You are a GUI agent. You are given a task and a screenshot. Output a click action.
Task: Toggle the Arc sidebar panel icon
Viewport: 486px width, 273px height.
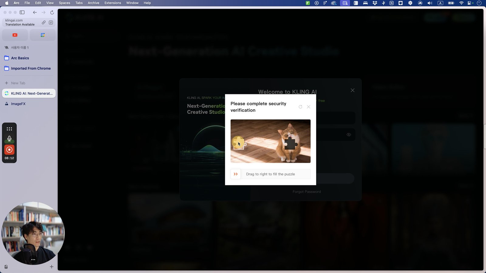(x=22, y=12)
